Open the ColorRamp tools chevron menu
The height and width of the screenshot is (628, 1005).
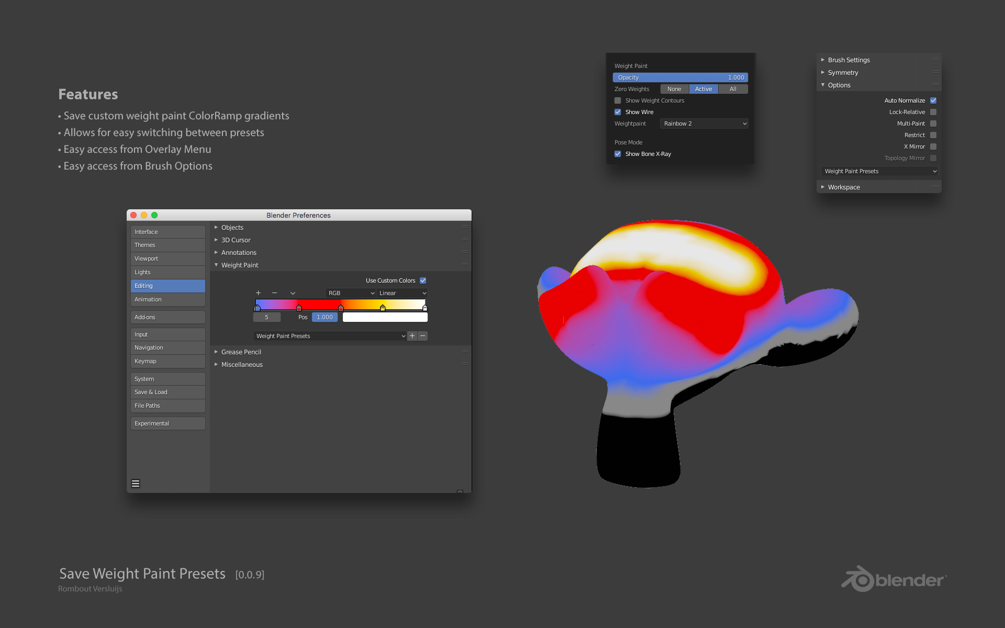(293, 293)
